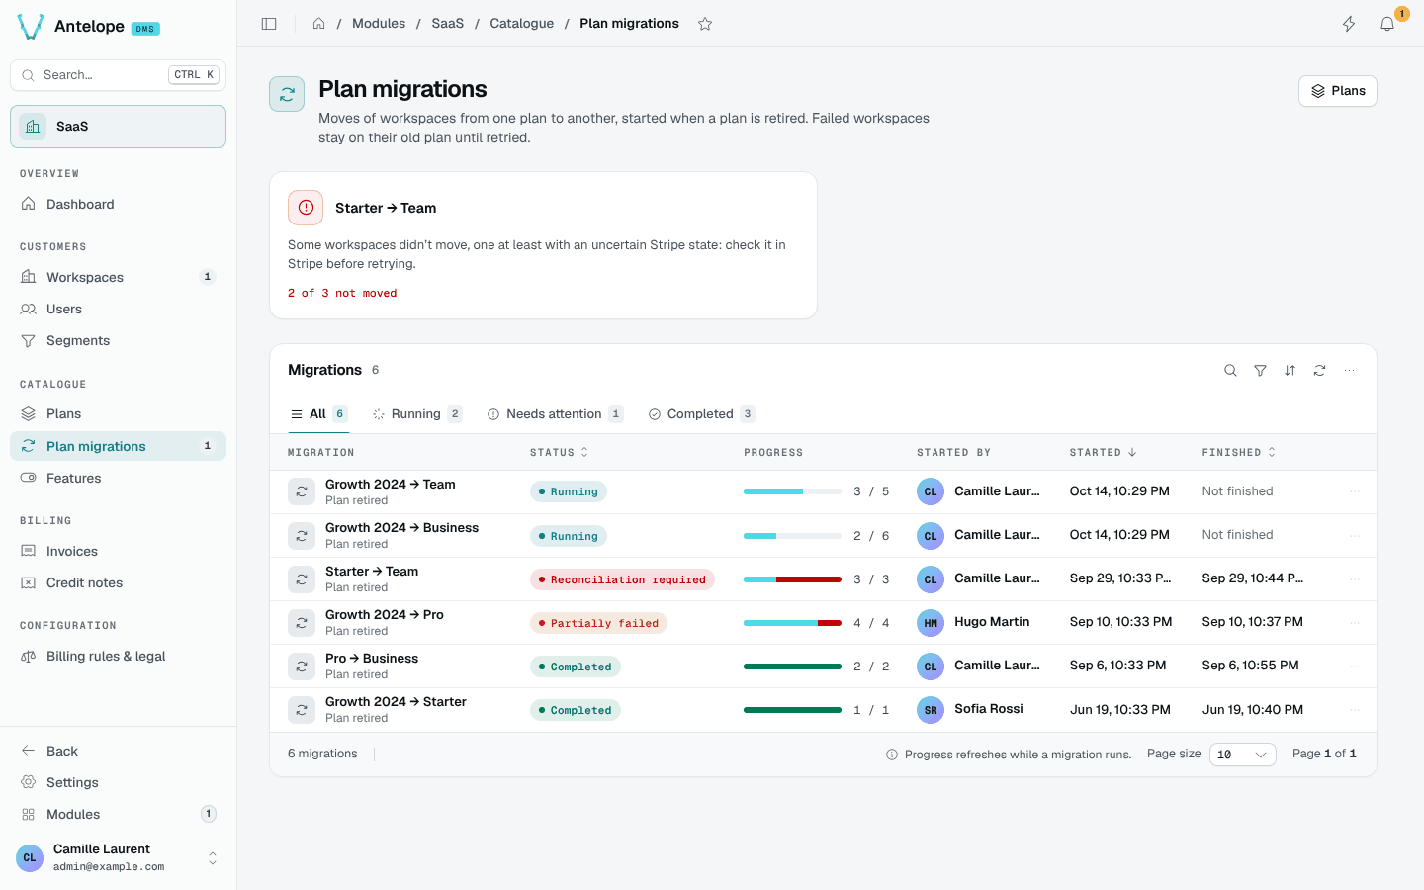1424x890 pixels.
Task: Go Back via the sidebar
Action: [119, 751]
